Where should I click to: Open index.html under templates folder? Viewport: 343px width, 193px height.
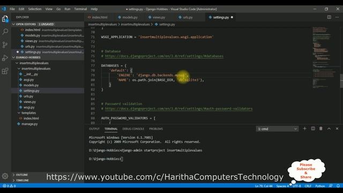pos(31,118)
